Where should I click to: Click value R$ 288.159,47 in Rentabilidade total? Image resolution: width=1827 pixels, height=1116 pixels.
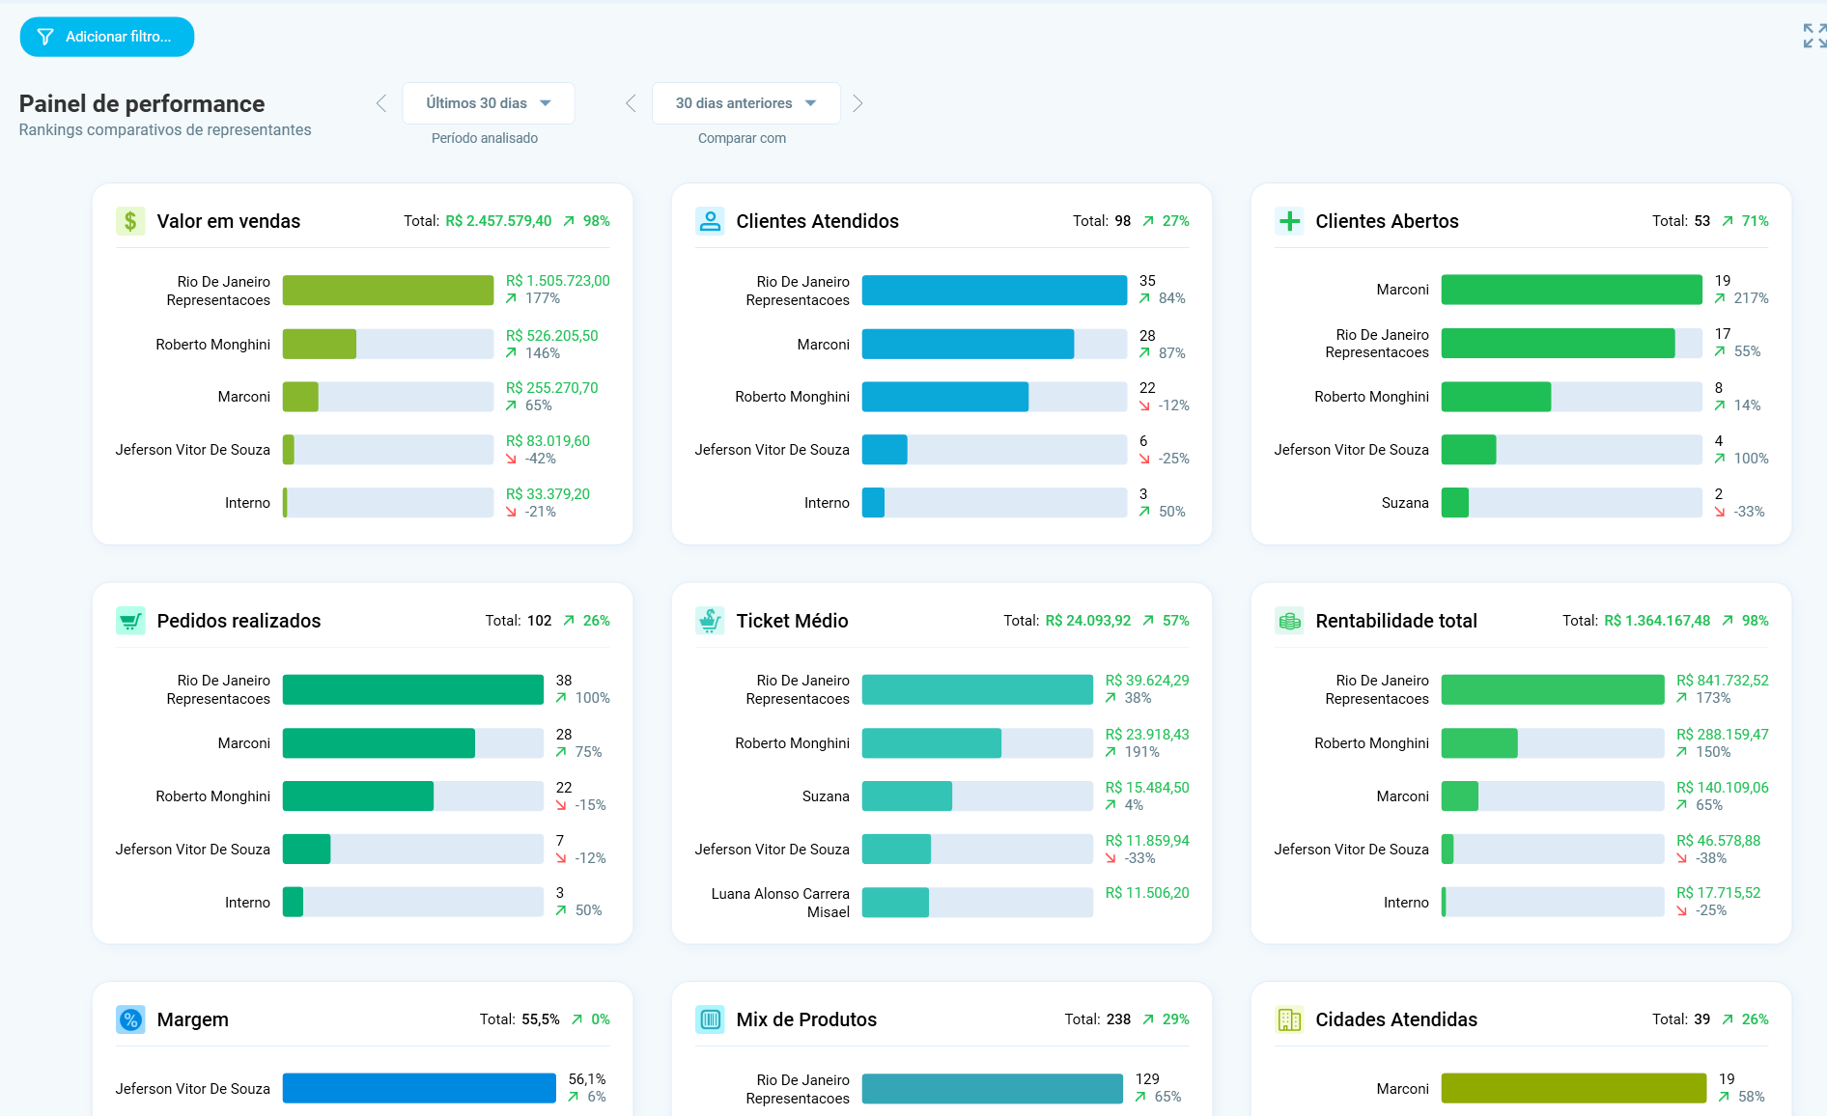coord(1723,735)
